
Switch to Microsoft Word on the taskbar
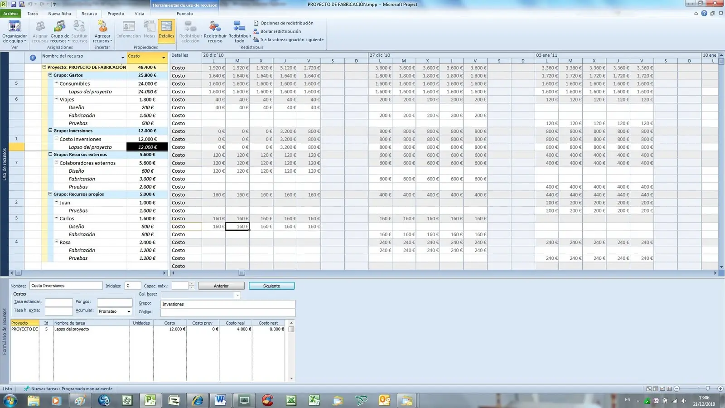[x=221, y=400]
